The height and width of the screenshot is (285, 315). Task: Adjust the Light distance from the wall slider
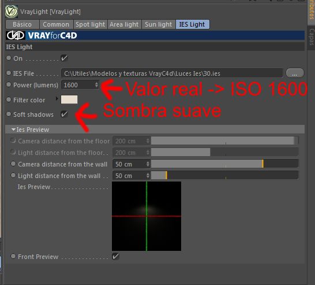point(225,175)
